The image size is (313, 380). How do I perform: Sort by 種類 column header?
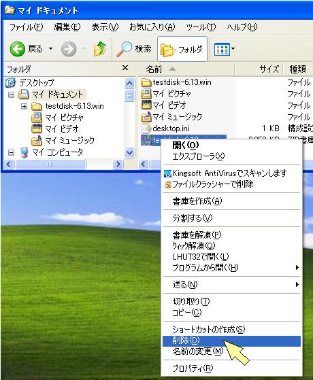[298, 69]
